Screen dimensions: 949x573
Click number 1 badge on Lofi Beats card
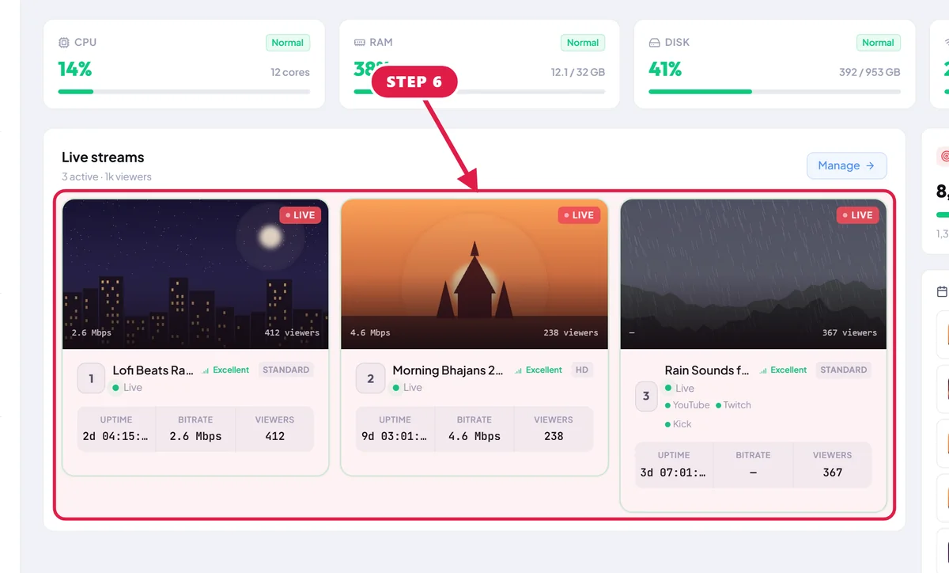[91, 378]
